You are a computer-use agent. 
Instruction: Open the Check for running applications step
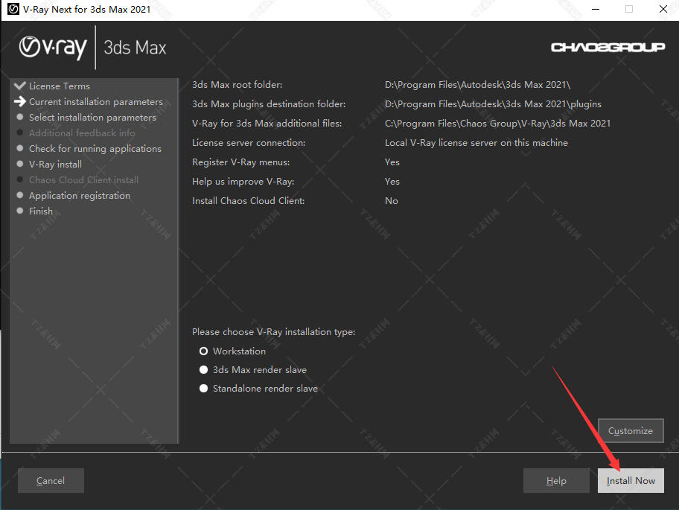(x=95, y=148)
